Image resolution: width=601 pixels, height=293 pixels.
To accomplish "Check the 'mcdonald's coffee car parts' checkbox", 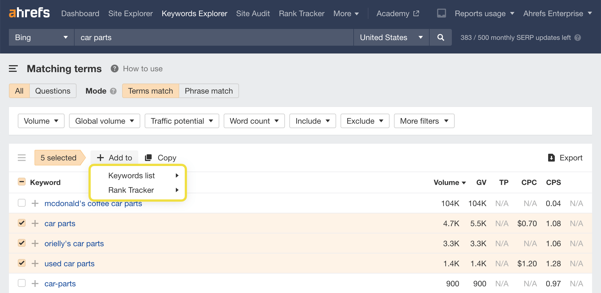I will tap(22, 203).
